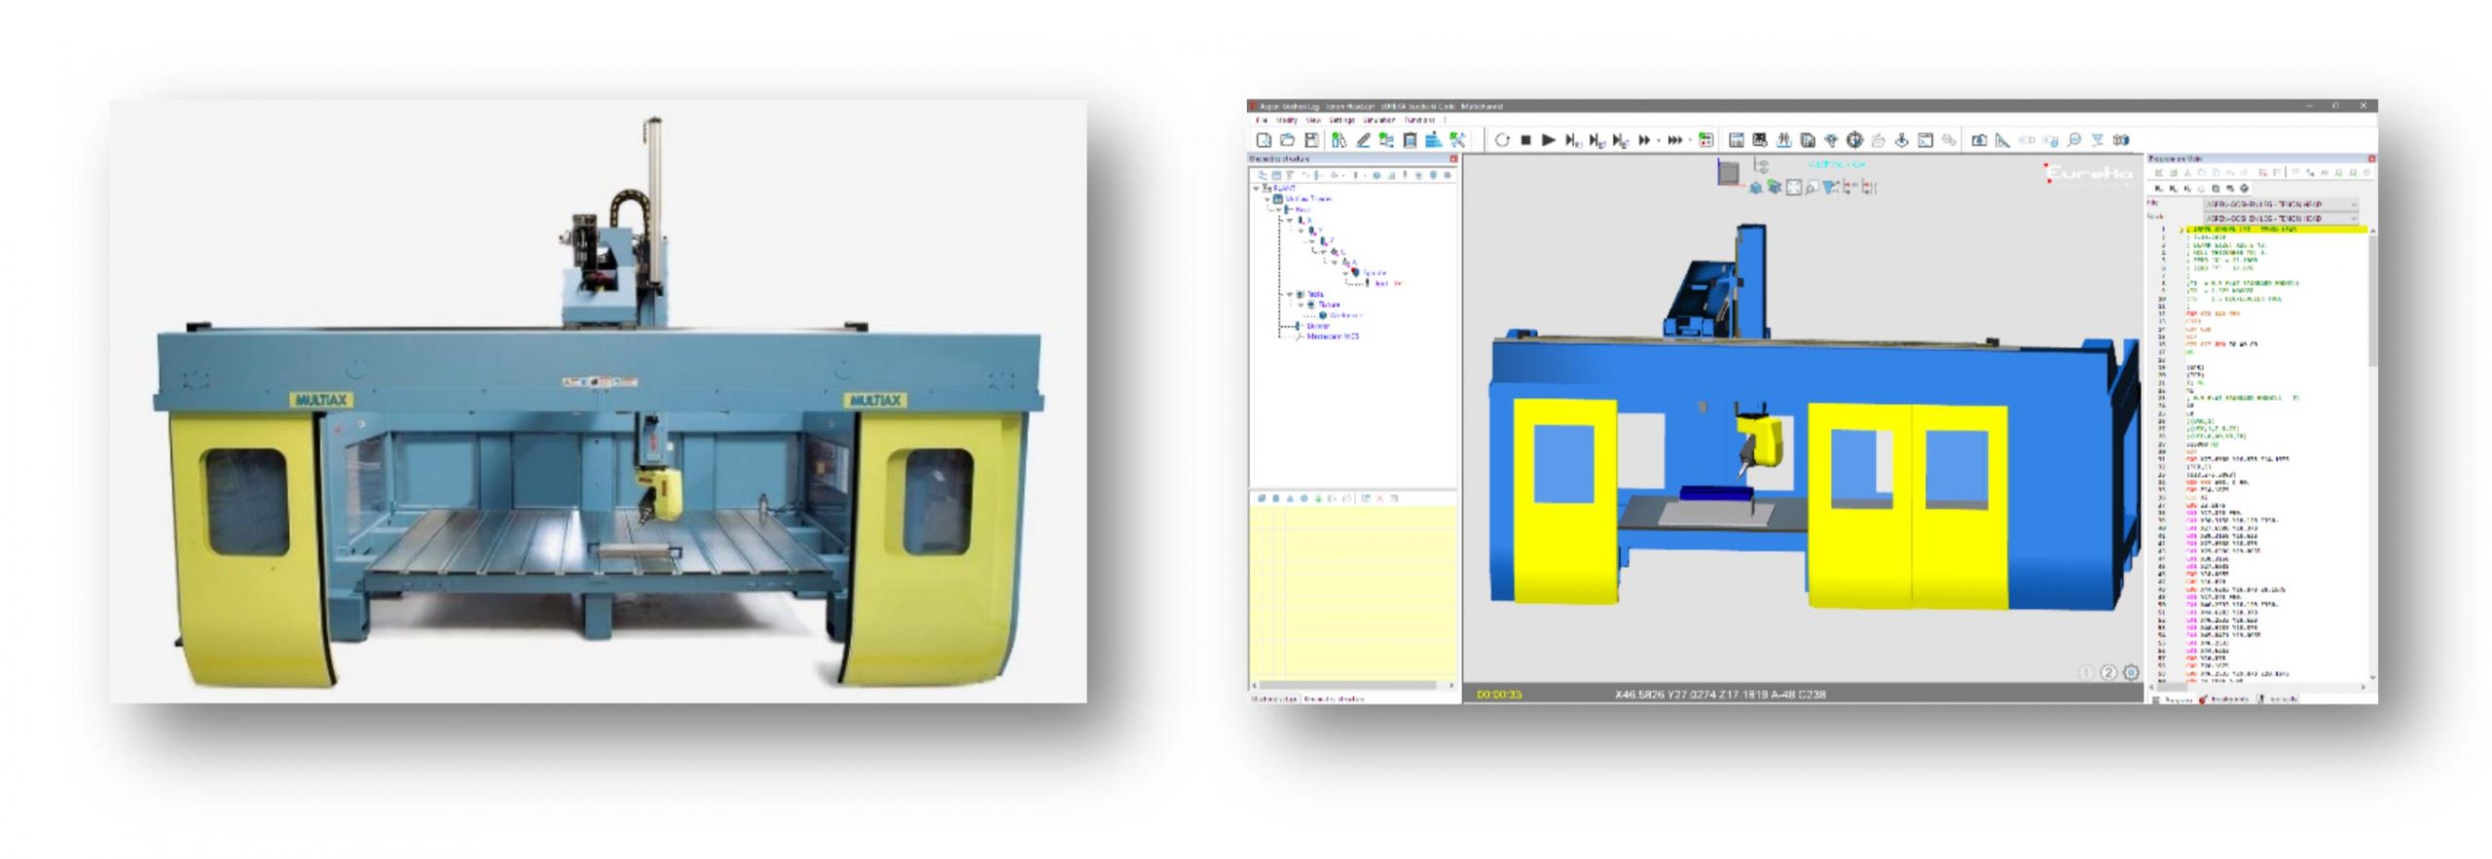2492x859 pixels.
Task: Click the Stop simulation square icon
Action: pyautogui.click(x=1525, y=140)
